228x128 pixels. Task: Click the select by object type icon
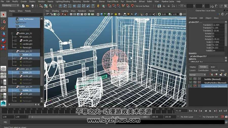point(46,6)
